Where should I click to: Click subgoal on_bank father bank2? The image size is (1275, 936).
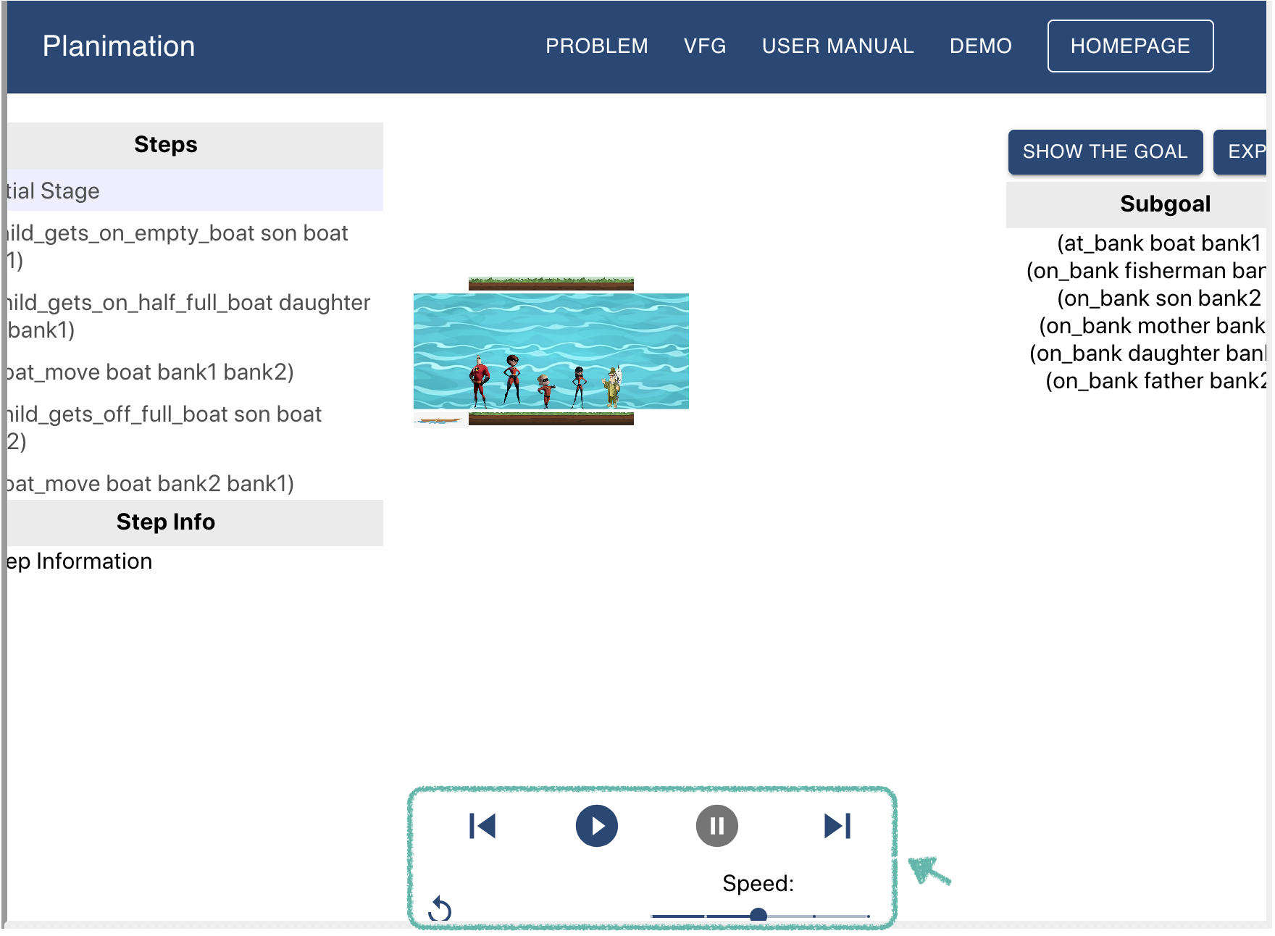(1155, 381)
